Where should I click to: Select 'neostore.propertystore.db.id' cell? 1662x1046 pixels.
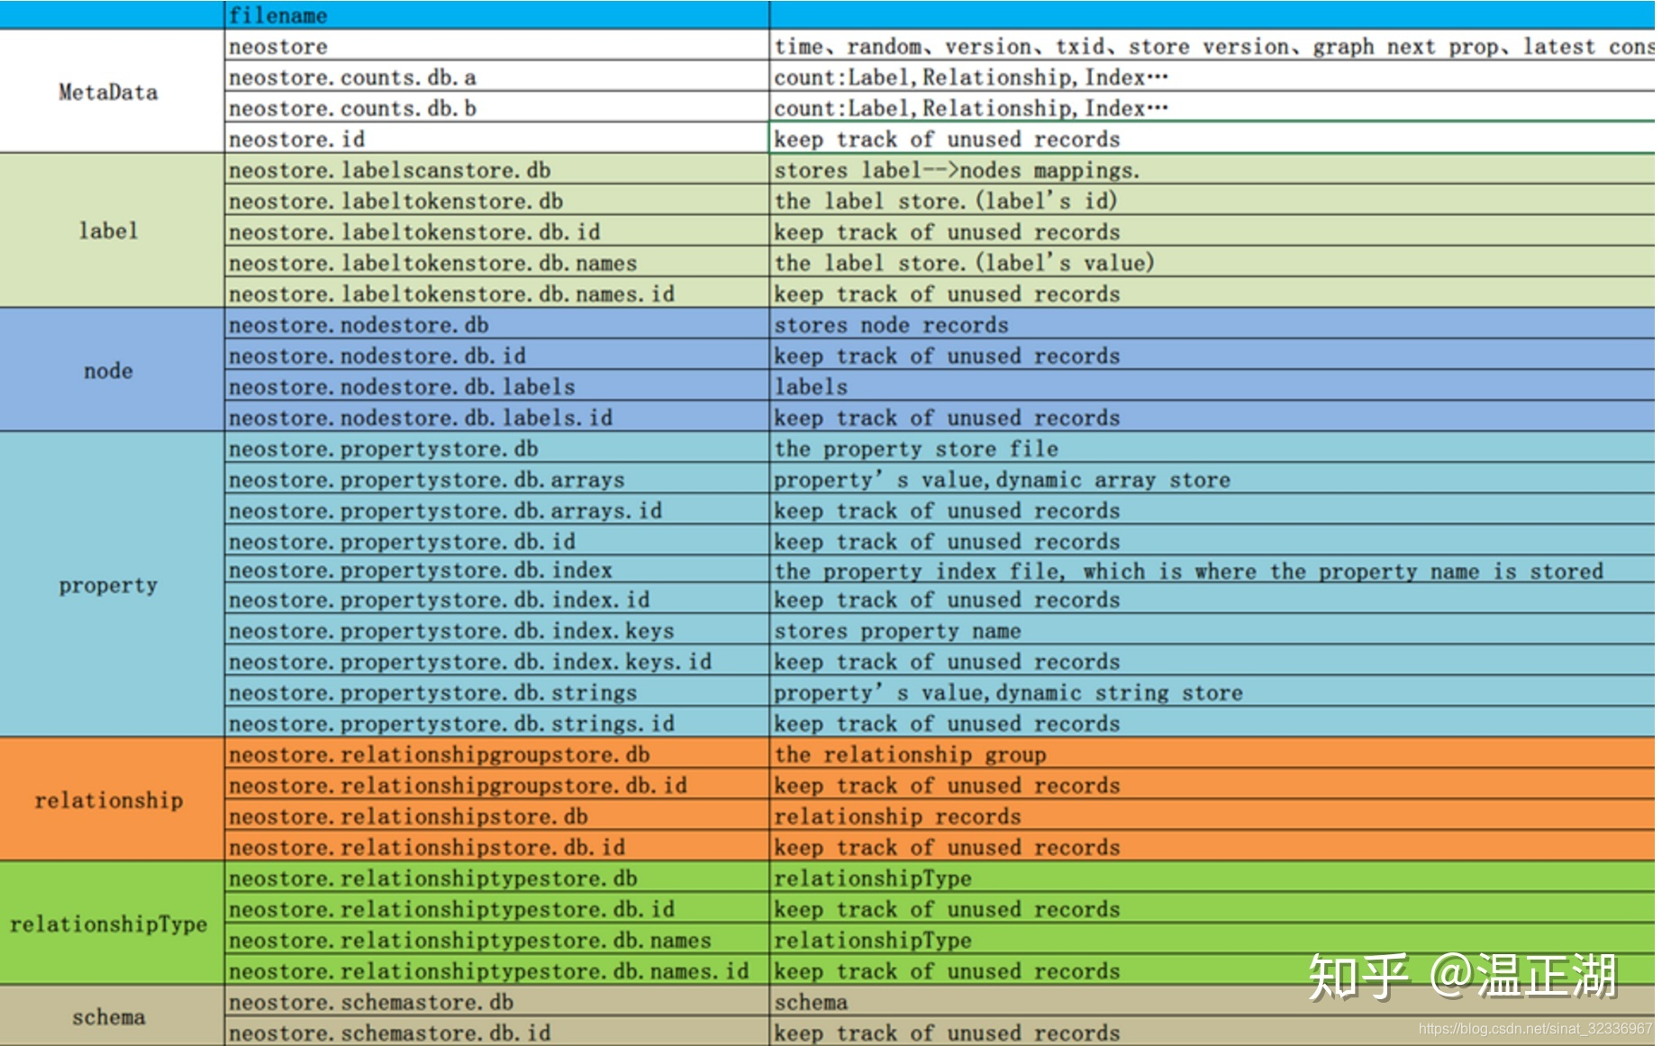(496, 541)
